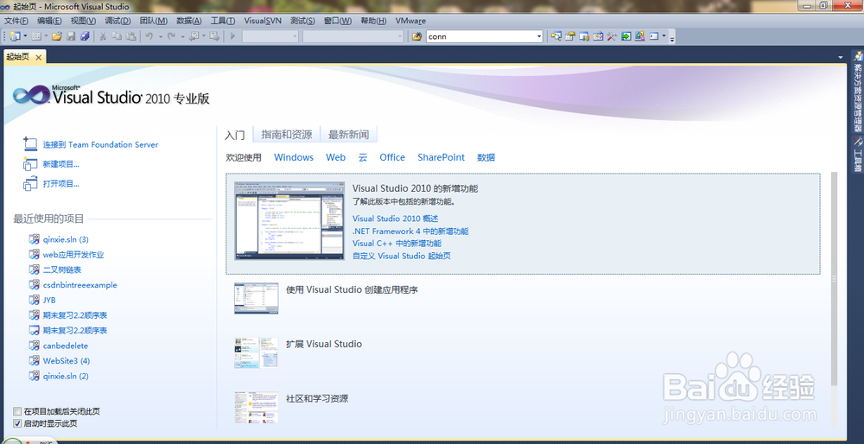
Task: Click the 新建项目... link
Action: click(x=61, y=163)
